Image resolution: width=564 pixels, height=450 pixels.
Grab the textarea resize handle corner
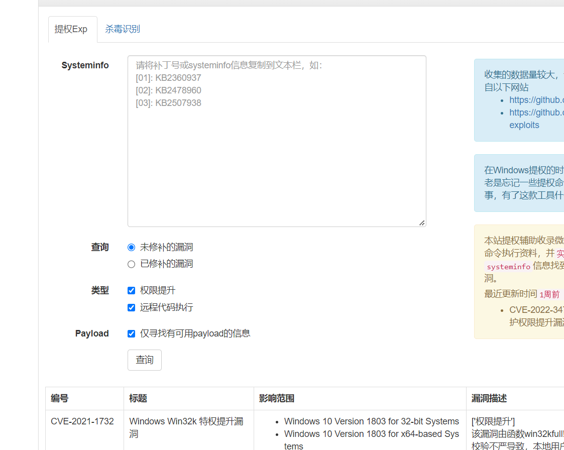pyautogui.click(x=422, y=223)
